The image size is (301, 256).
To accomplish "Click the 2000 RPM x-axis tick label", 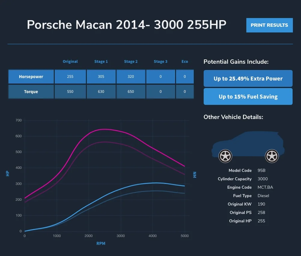I will click(x=89, y=236).
